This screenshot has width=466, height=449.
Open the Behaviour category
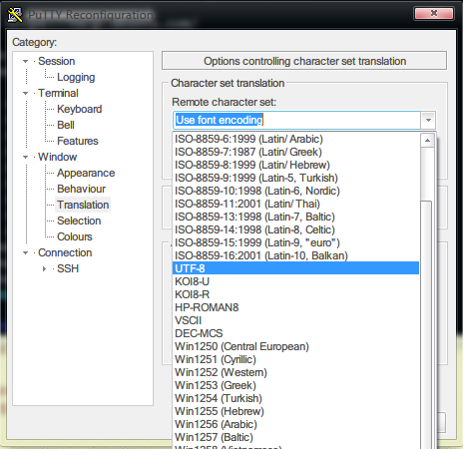tap(81, 189)
